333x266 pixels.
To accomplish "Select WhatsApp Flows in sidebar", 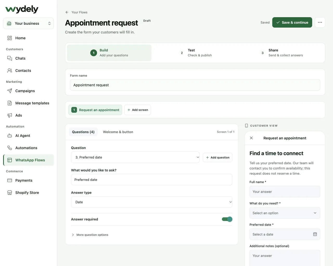I will tap(29, 160).
